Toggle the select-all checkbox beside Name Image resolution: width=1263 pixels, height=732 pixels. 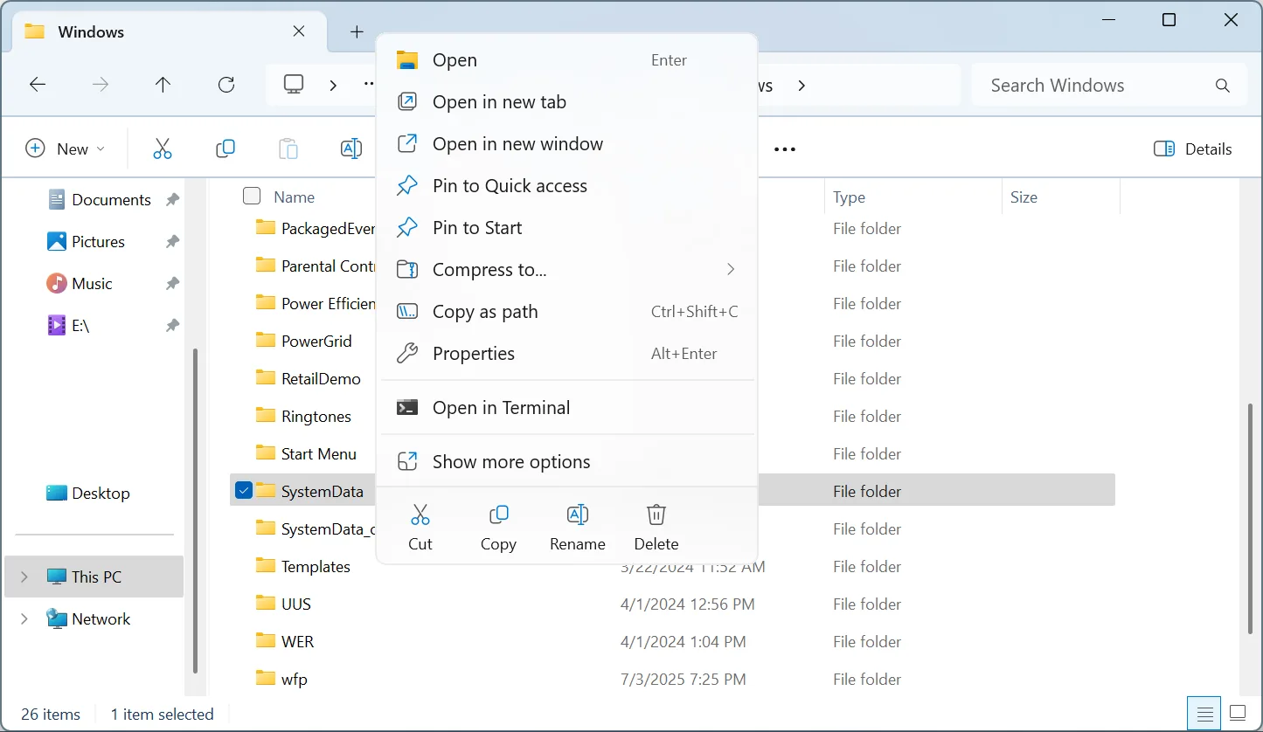[252, 196]
